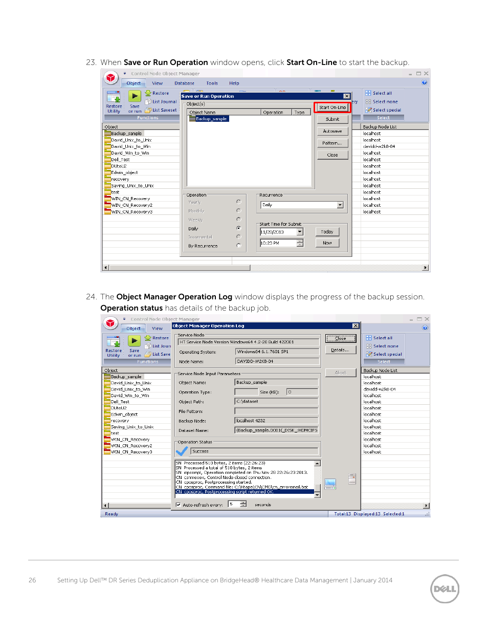Open the Database menu tab

click(x=184, y=83)
